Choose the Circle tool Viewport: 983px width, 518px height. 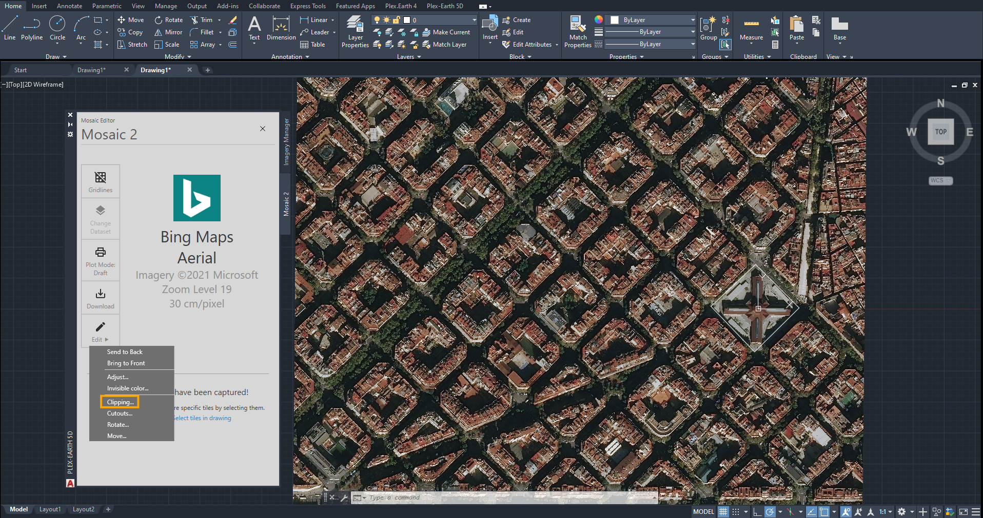coord(57,28)
